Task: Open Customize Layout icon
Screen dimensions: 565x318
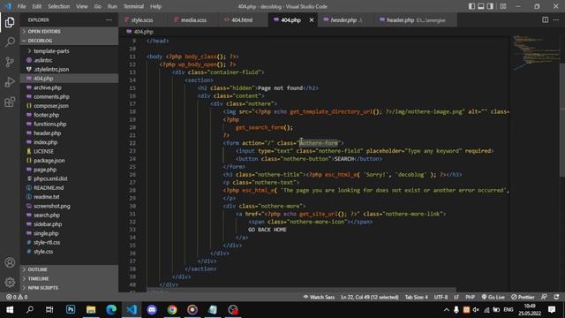Action: tap(503, 6)
